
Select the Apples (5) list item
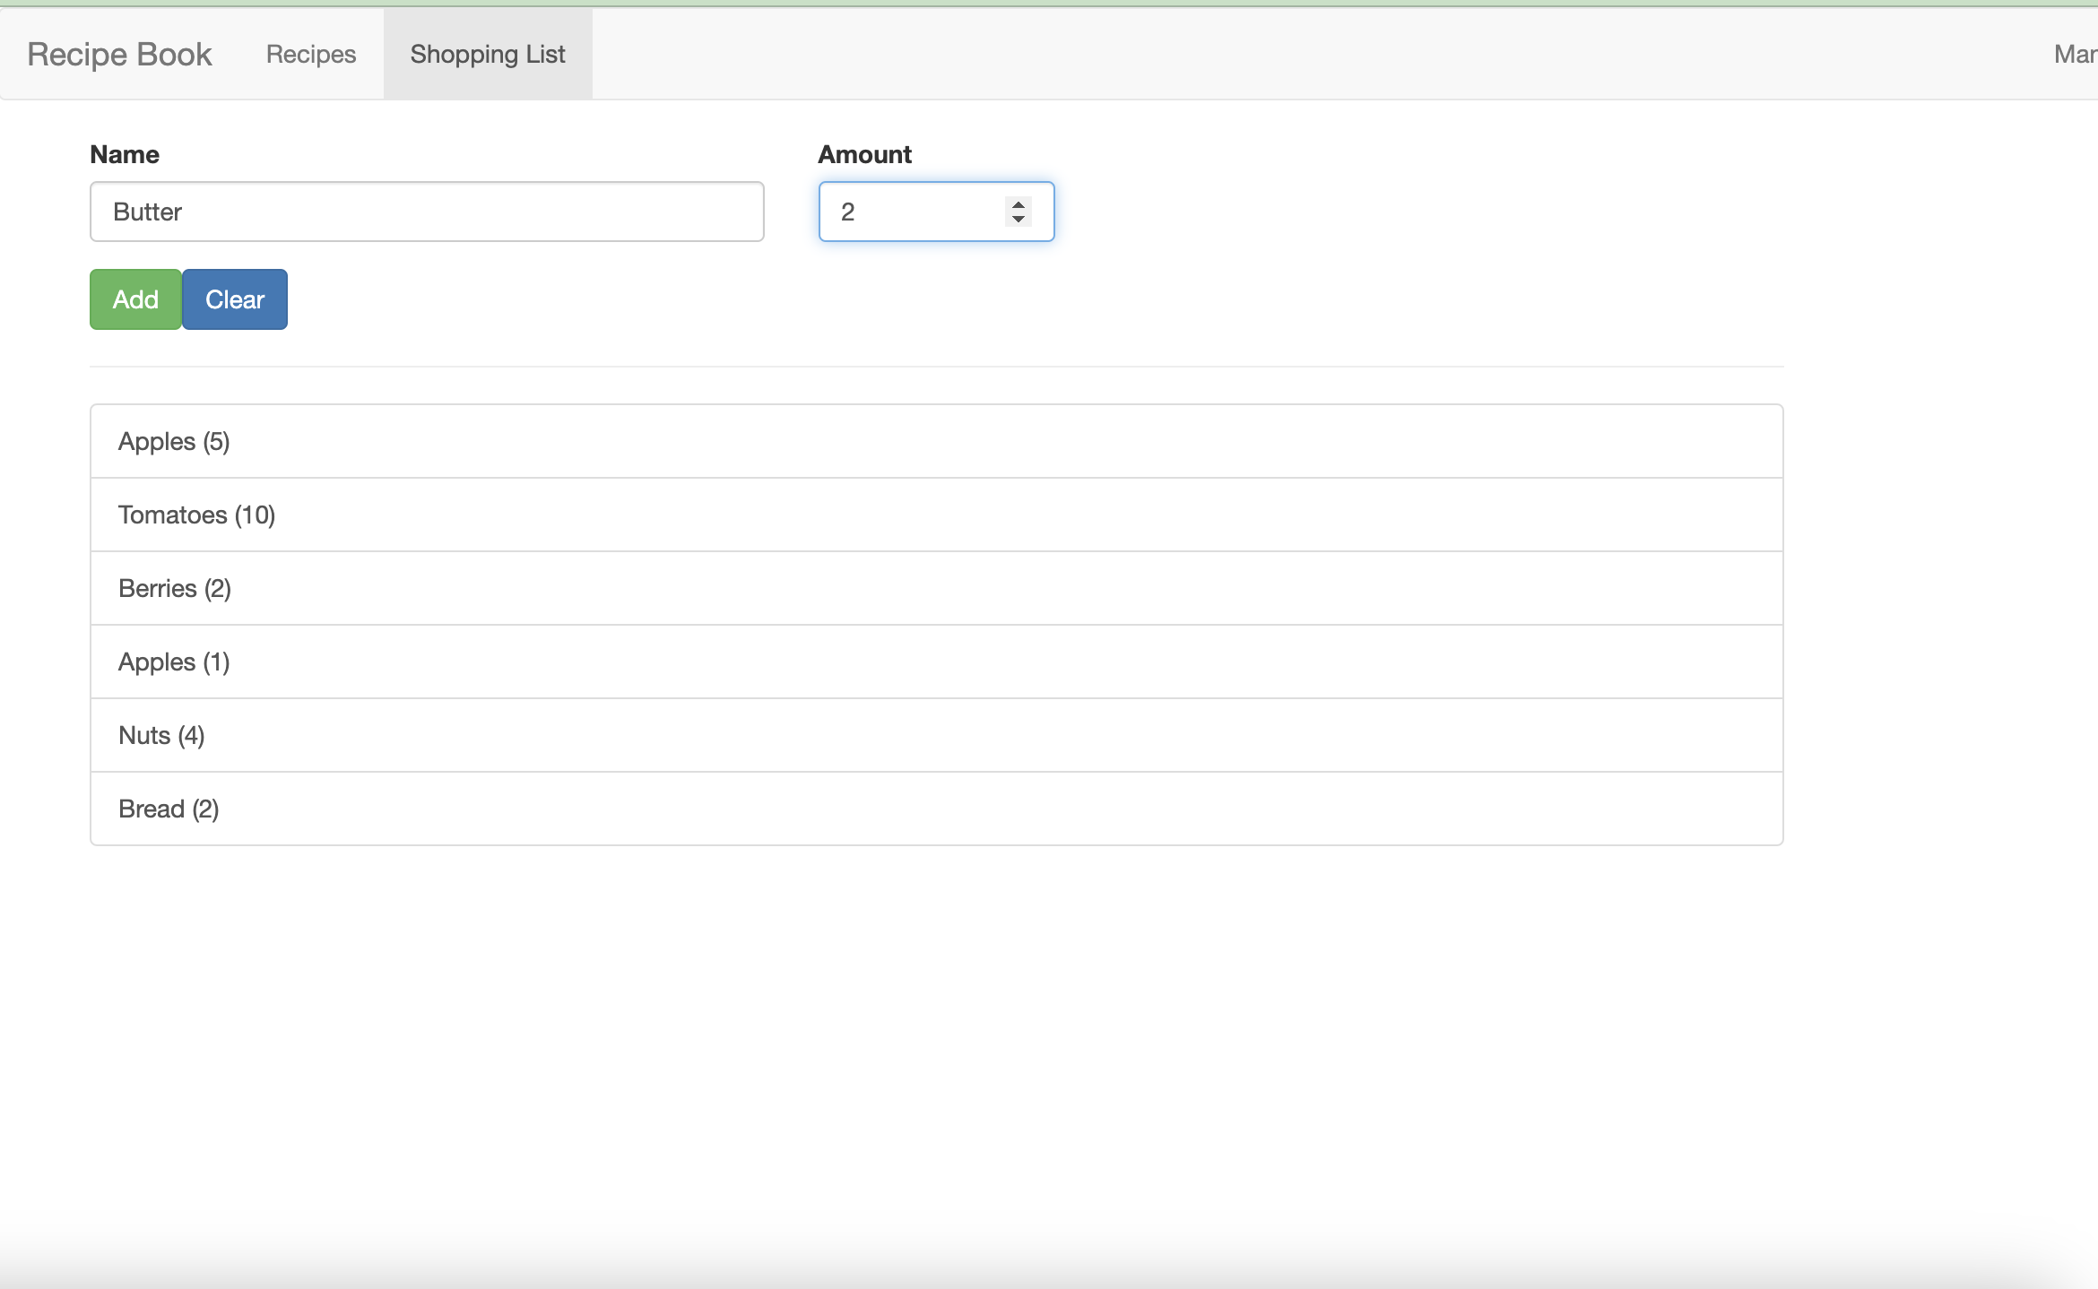pyautogui.click(x=936, y=440)
